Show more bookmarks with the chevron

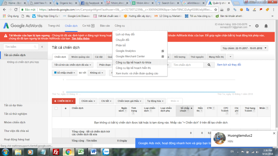point(272,16)
